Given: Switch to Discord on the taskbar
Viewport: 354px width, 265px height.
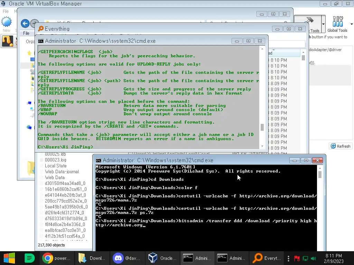Looking at the screenshot, I should click(x=127, y=258).
